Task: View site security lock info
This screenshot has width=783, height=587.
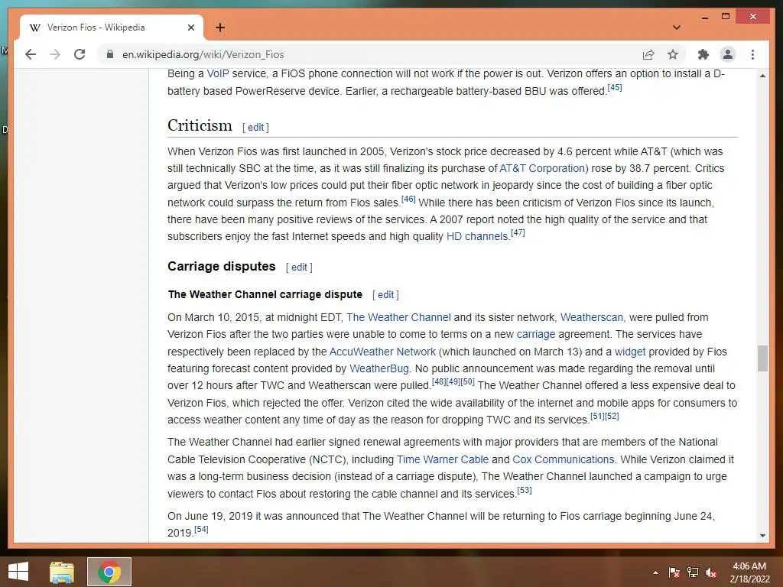Action: click(110, 54)
